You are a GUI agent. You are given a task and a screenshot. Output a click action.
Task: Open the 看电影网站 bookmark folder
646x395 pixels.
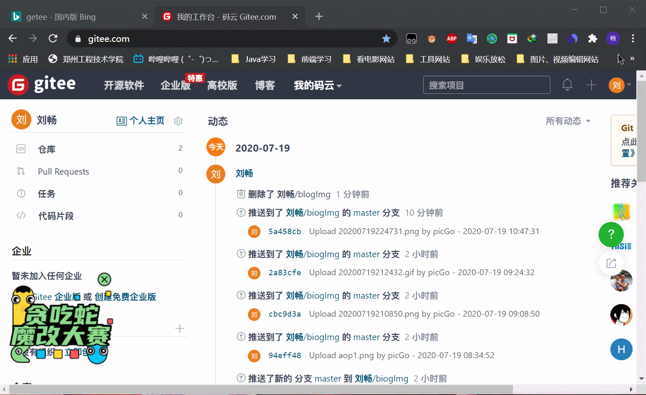pos(369,59)
